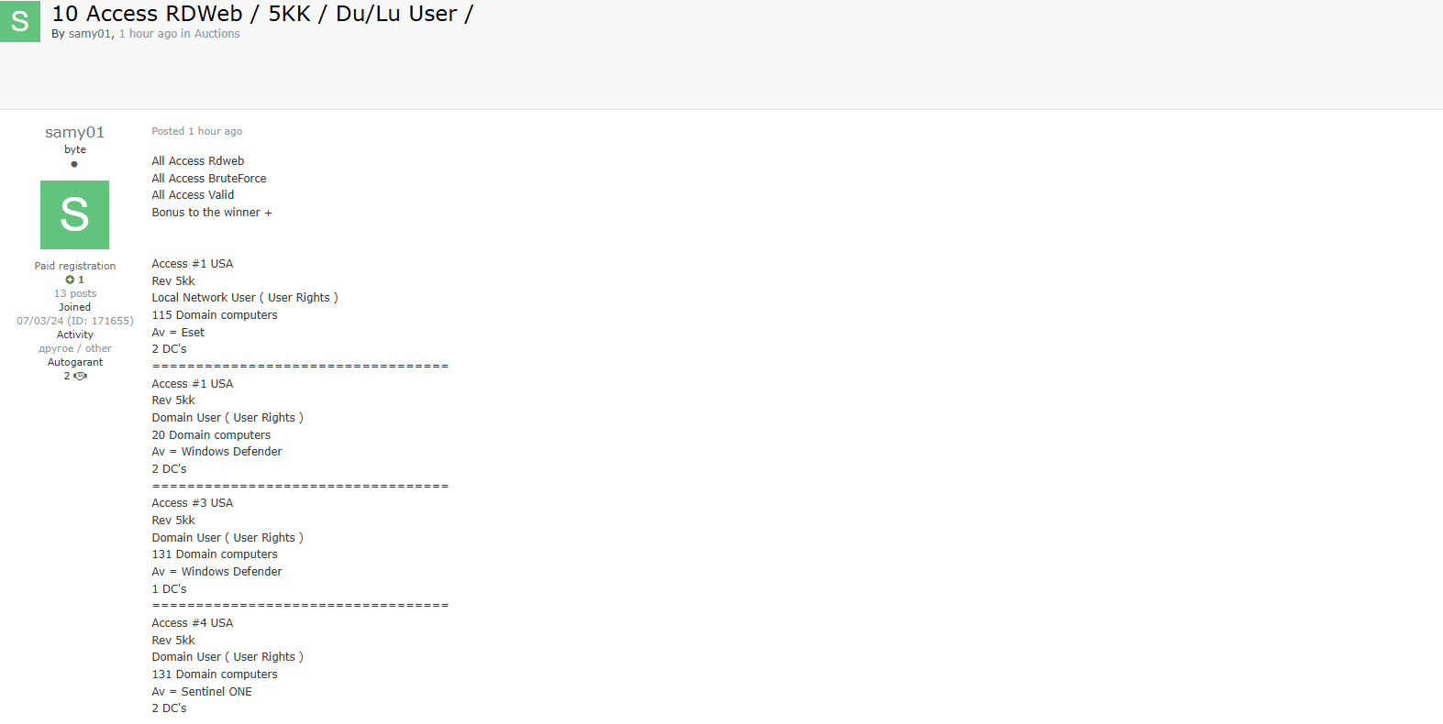Open the samy01 author name above avatar
1443x724 pixels.
click(x=75, y=132)
